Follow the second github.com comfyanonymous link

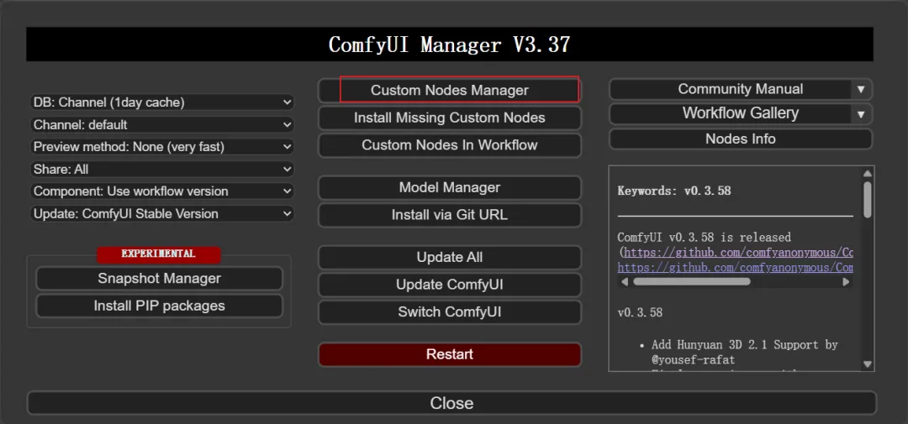pos(736,268)
